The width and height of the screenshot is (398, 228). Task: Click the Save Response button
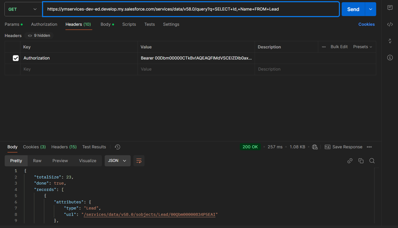tap(344, 147)
